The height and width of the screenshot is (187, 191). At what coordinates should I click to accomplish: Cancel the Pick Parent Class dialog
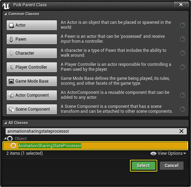[x=171, y=166]
